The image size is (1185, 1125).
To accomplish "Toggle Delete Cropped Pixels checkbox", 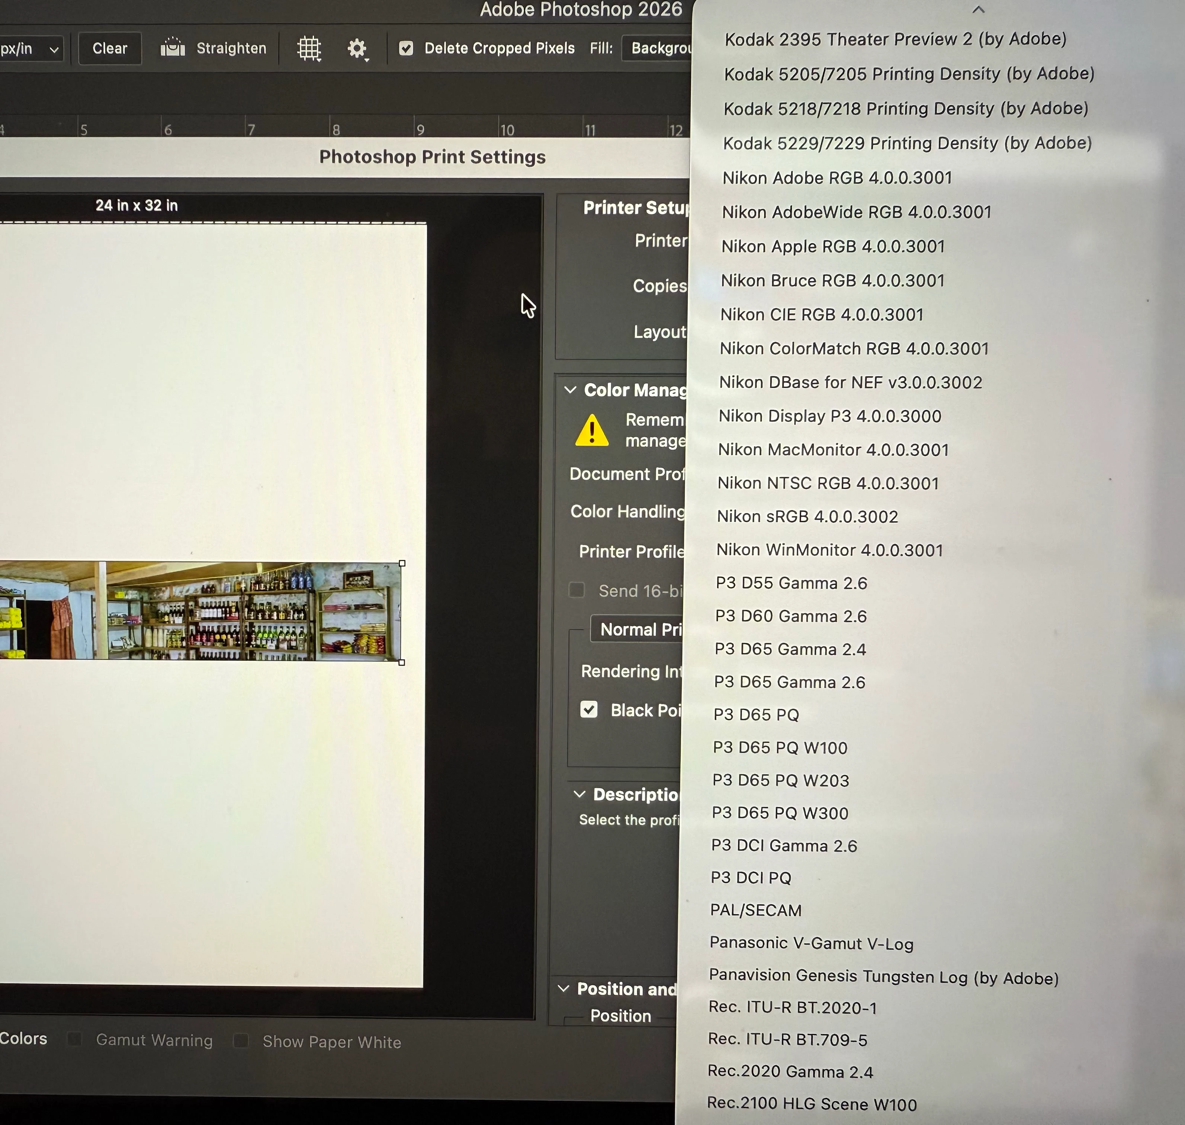I will click(406, 48).
